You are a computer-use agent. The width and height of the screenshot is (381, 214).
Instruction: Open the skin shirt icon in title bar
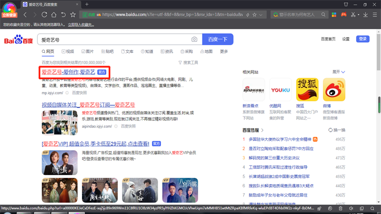(x=346, y=4)
